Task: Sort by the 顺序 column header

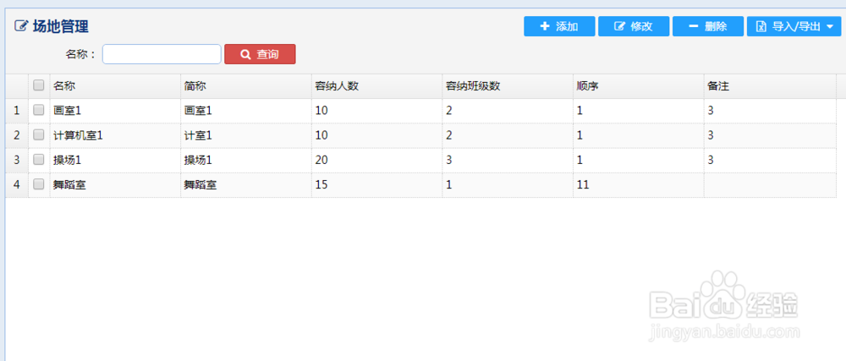Action: click(638, 86)
